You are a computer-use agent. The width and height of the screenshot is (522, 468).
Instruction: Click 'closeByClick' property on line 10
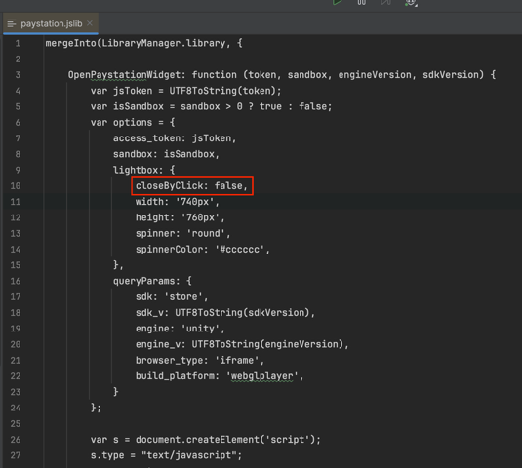coord(169,186)
